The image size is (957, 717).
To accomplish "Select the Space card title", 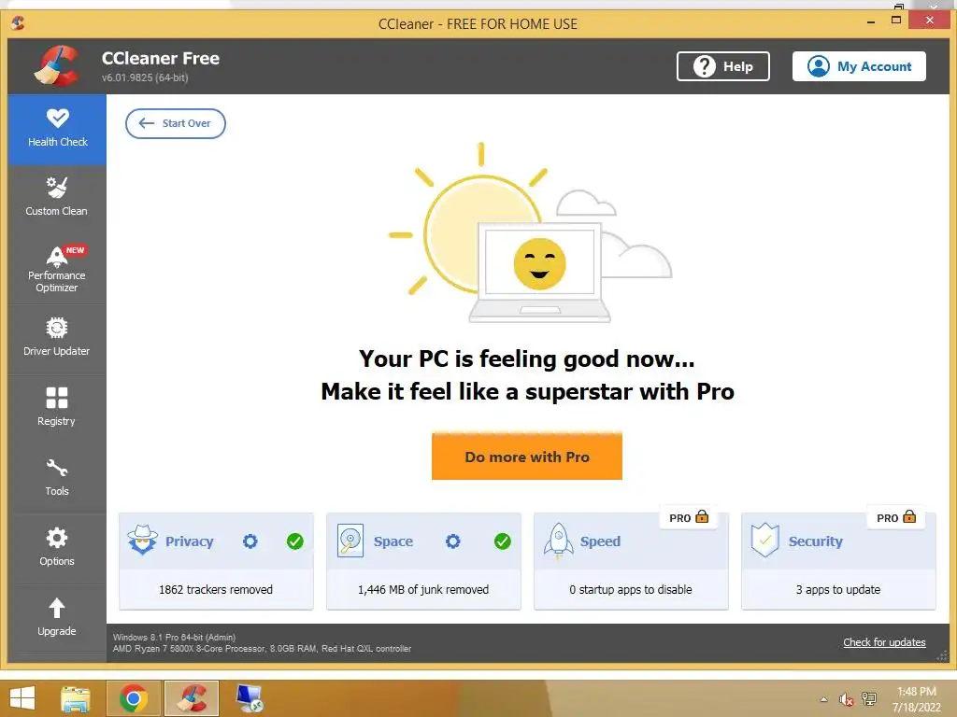I will coord(393,541).
